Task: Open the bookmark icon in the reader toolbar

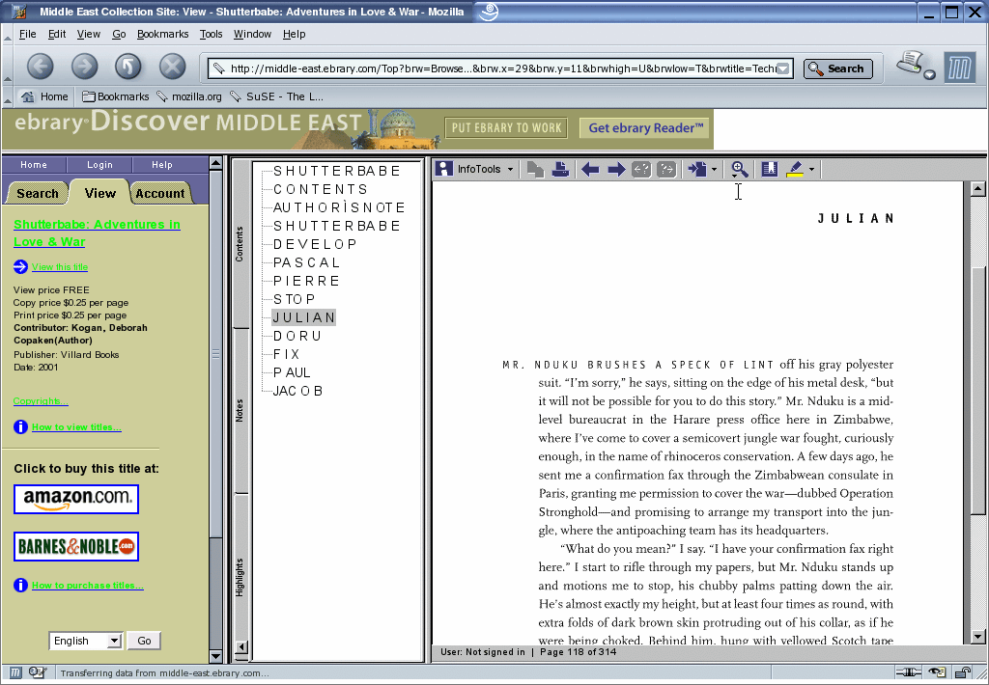Action: (x=768, y=169)
